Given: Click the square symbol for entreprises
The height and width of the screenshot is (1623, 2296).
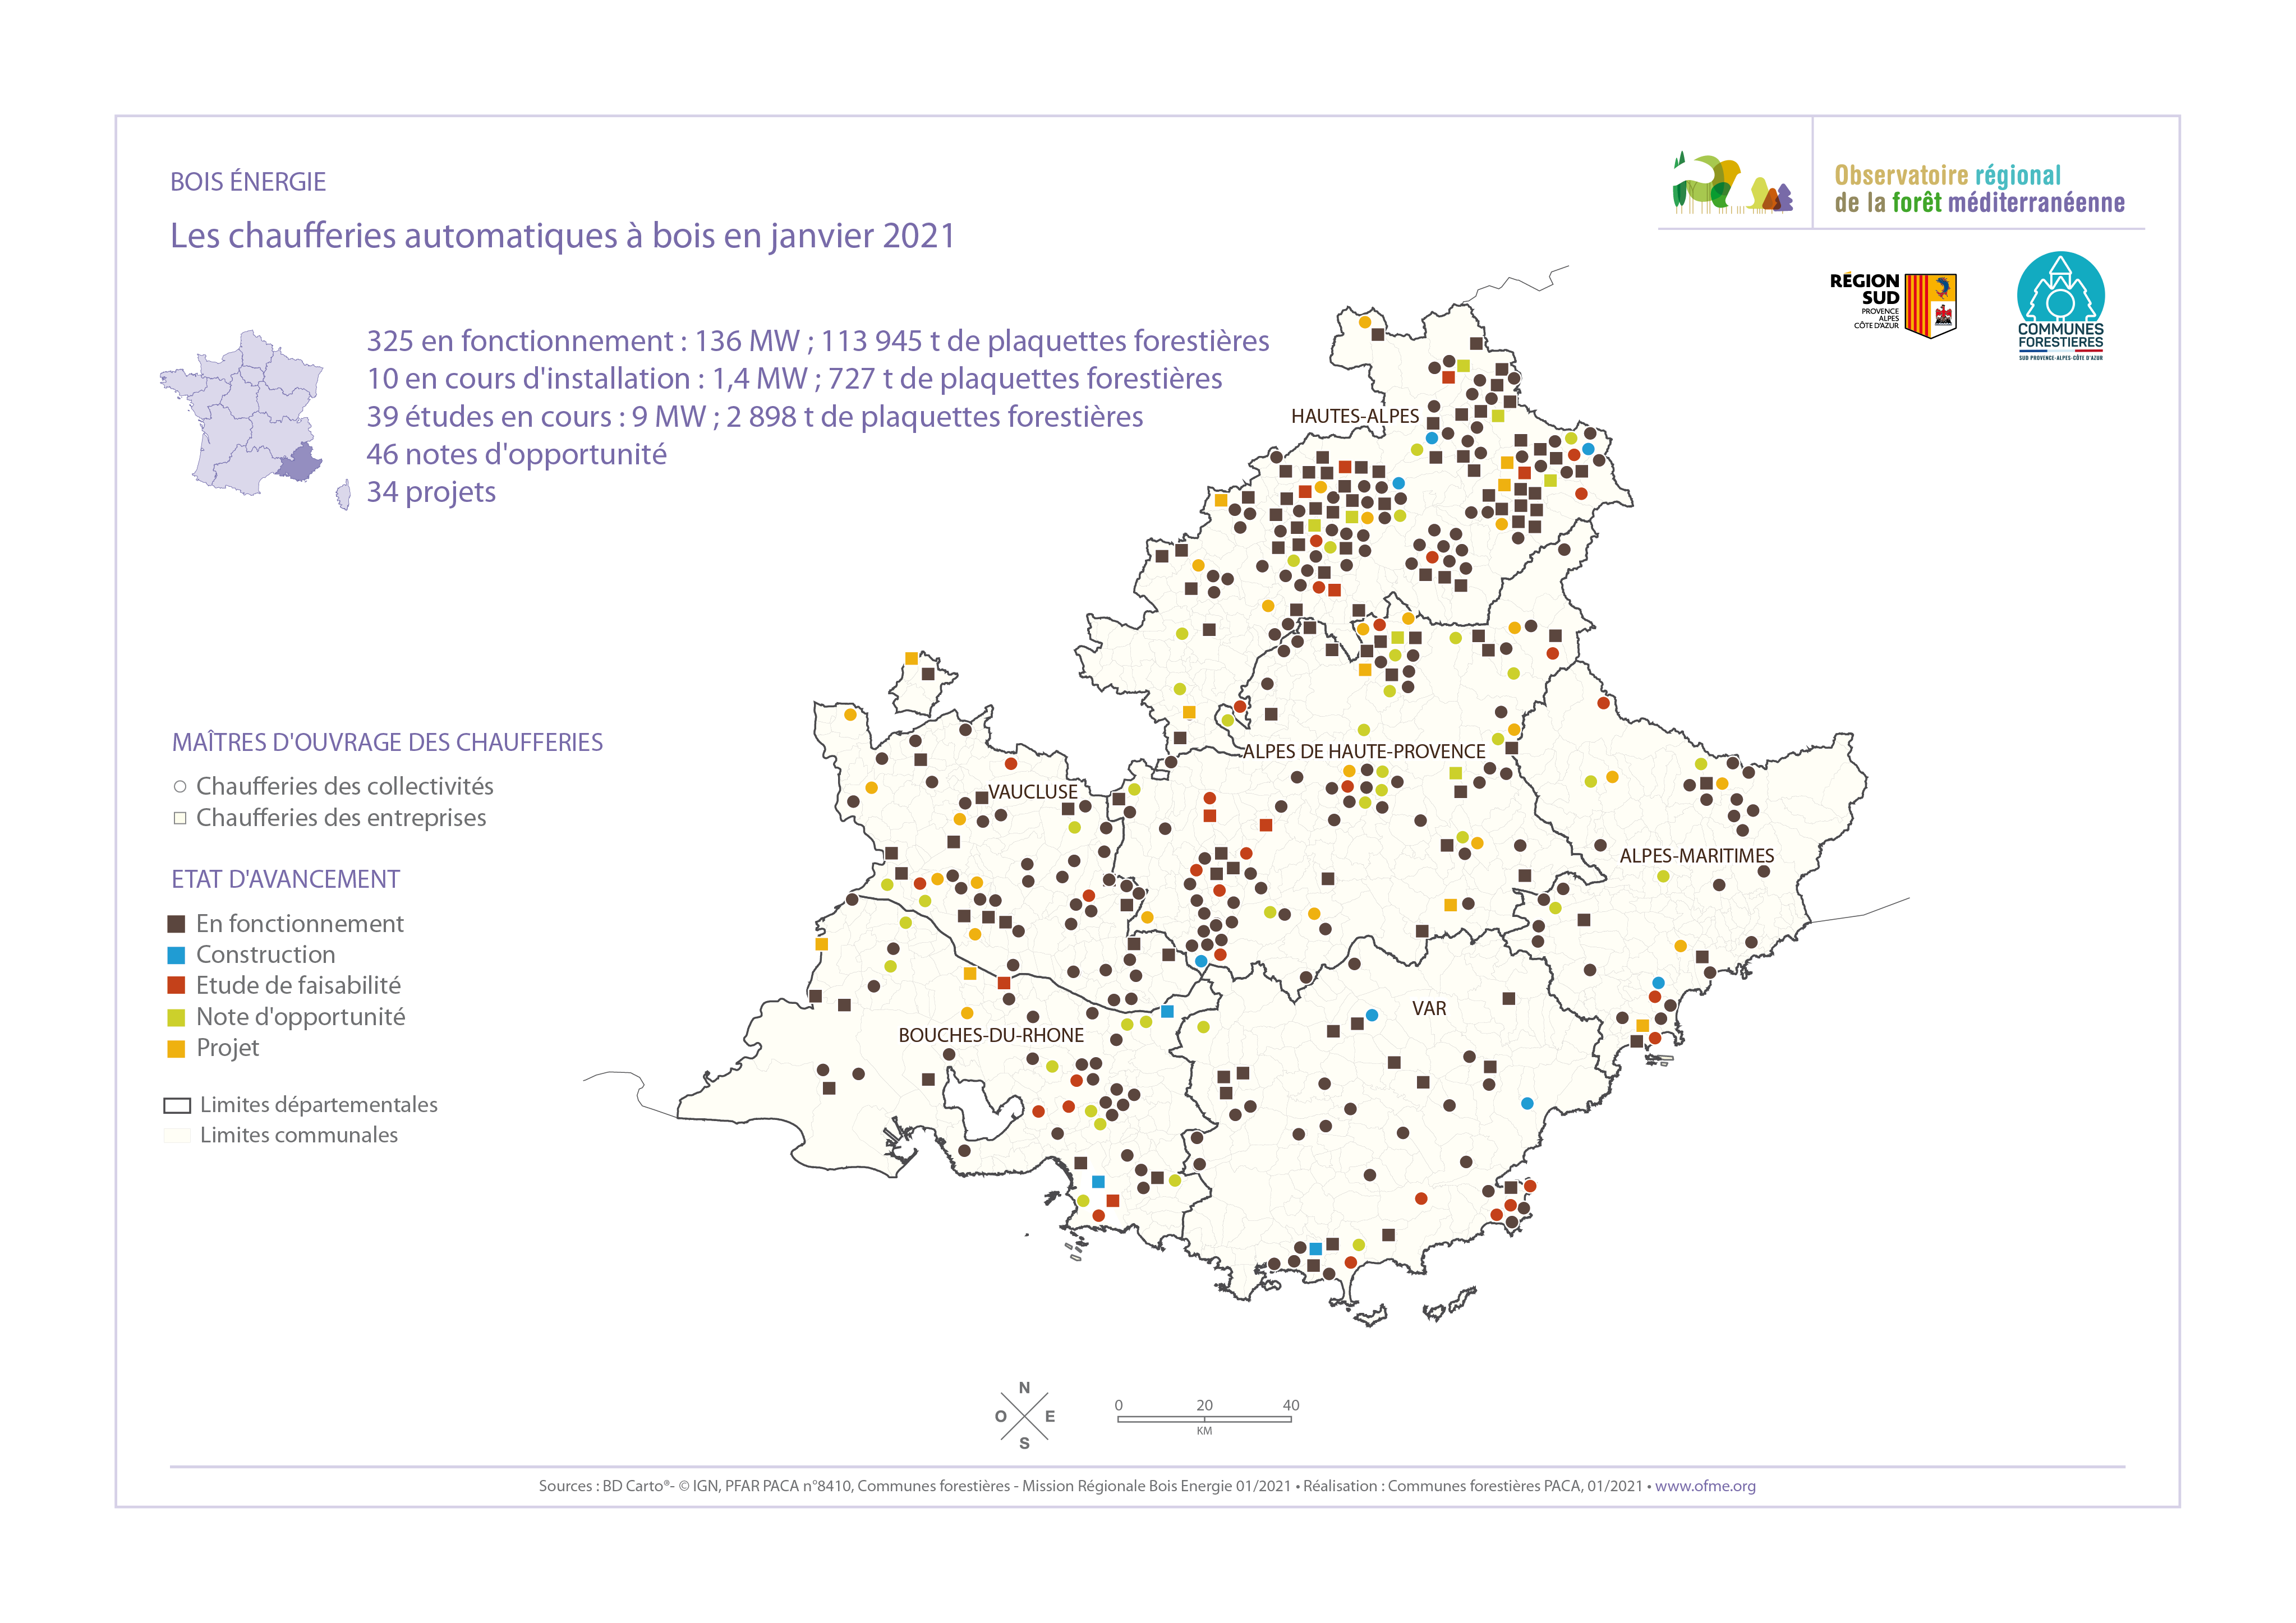Looking at the screenshot, I should [180, 818].
